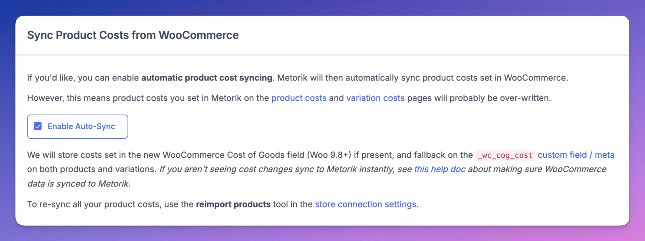Open the variation costs link
Viewport: 645px width, 241px height.
(x=375, y=98)
